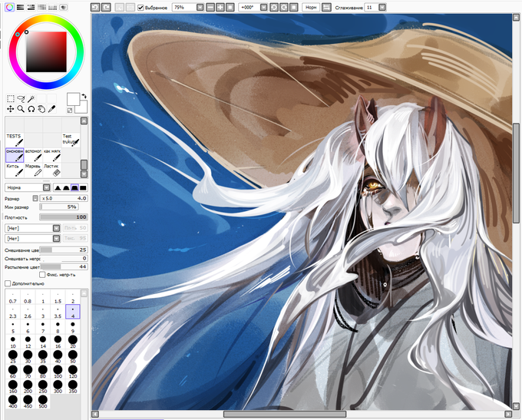The height and width of the screenshot is (420, 522).
Task: Choose the sharpest pointed brush edge shape
Action: coord(58,188)
